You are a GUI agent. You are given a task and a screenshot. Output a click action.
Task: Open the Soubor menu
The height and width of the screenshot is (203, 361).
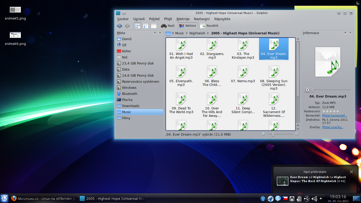[x=123, y=19]
